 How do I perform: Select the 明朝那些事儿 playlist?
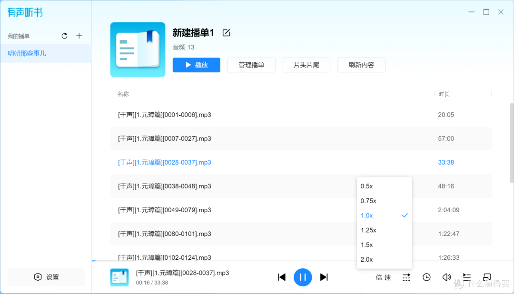coord(46,53)
